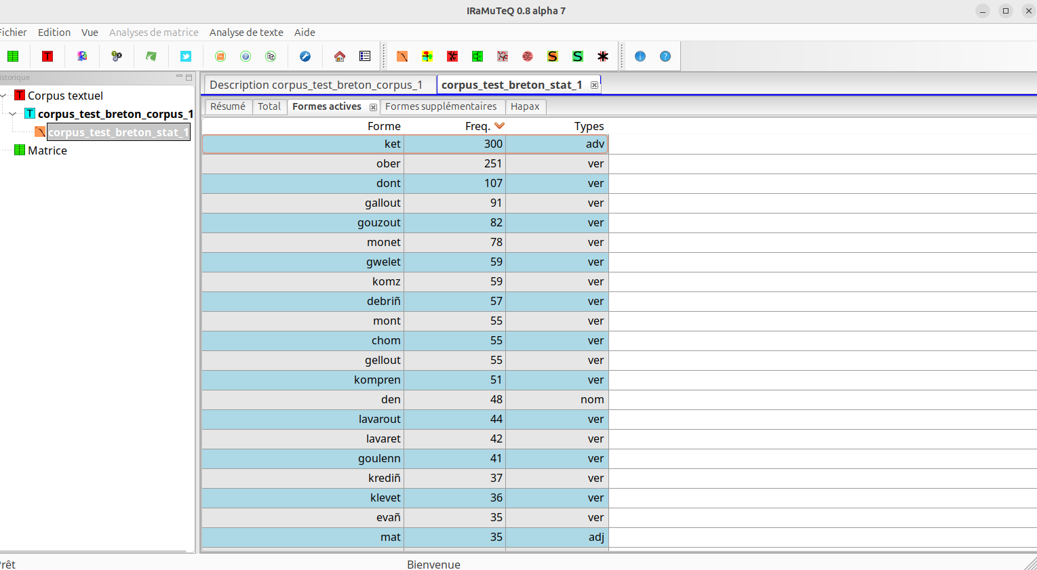Click the green S toolbar icon
This screenshot has height=570, width=1037.
[578, 56]
